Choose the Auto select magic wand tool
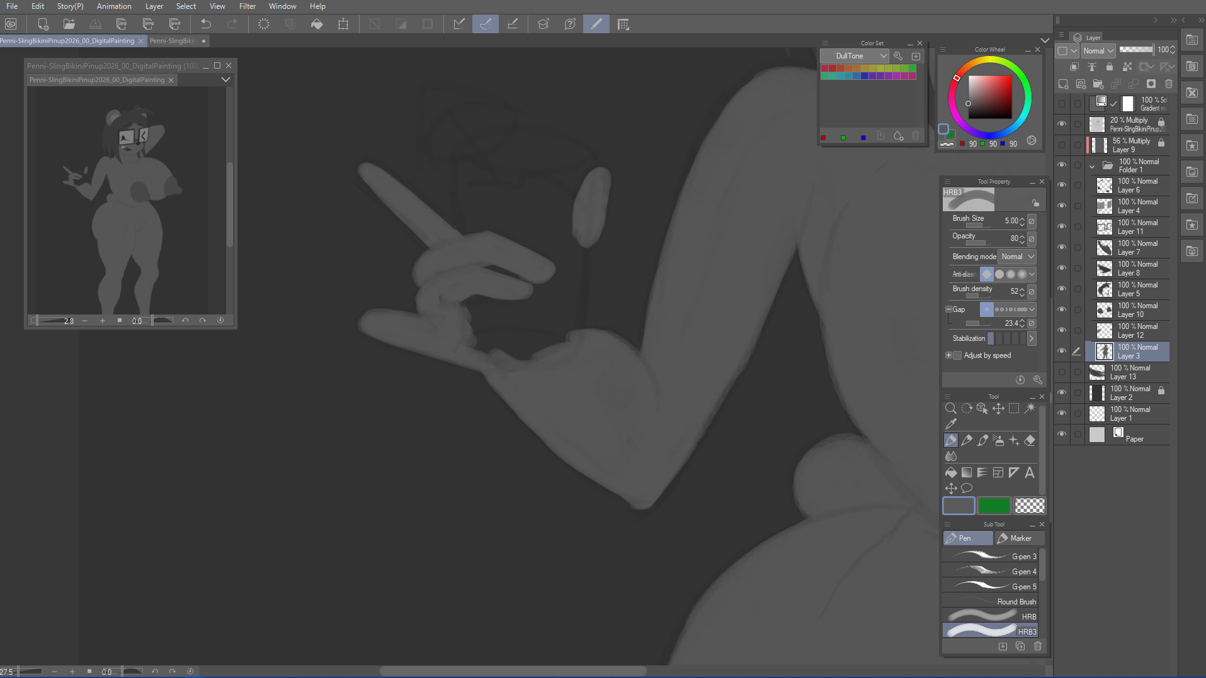1206x678 pixels. pos(1030,408)
